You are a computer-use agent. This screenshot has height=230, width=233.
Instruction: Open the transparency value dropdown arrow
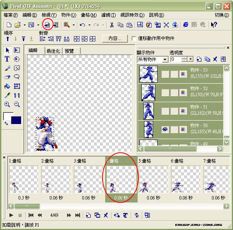click(190, 59)
